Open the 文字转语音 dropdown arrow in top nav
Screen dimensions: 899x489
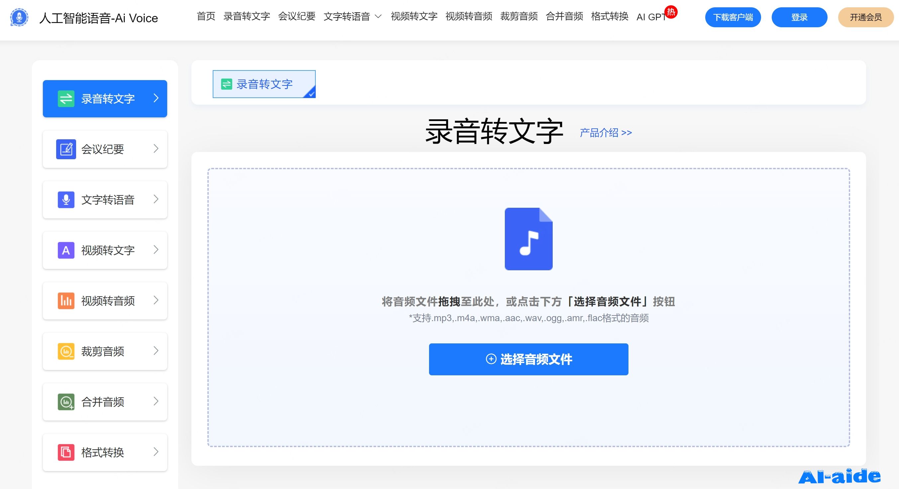click(x=378, y=16)
